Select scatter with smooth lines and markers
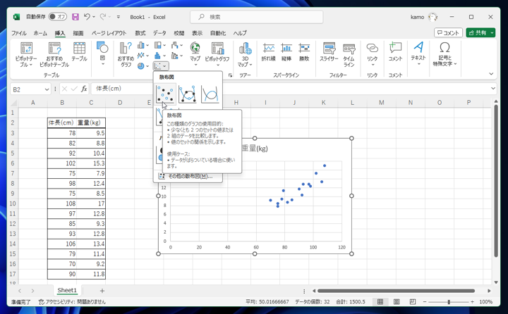Viewport: 508px width, 314px height. [187, 94]
